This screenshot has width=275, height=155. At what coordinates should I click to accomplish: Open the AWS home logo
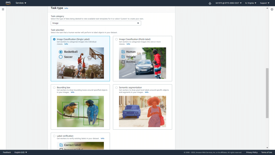tap(8, 3)
